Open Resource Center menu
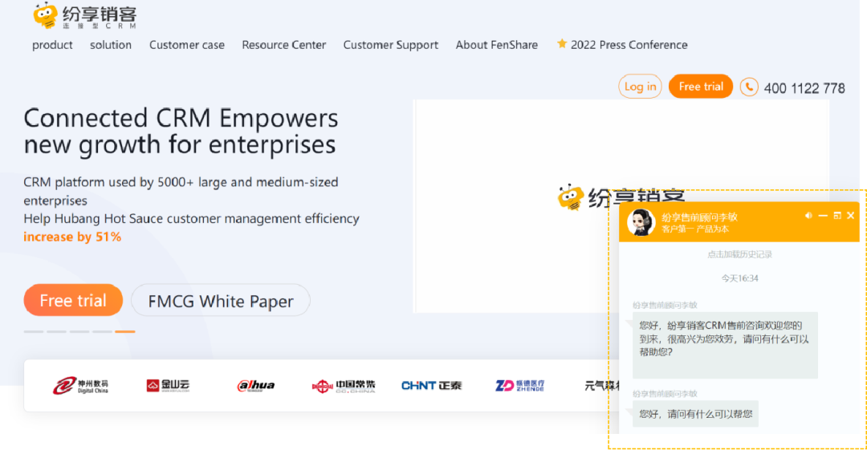Viewport: 867px width, 450px height. pos(283,45)
